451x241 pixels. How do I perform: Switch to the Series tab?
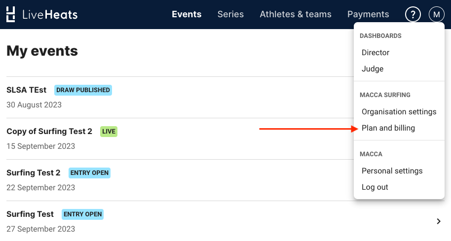click(230, 14)
